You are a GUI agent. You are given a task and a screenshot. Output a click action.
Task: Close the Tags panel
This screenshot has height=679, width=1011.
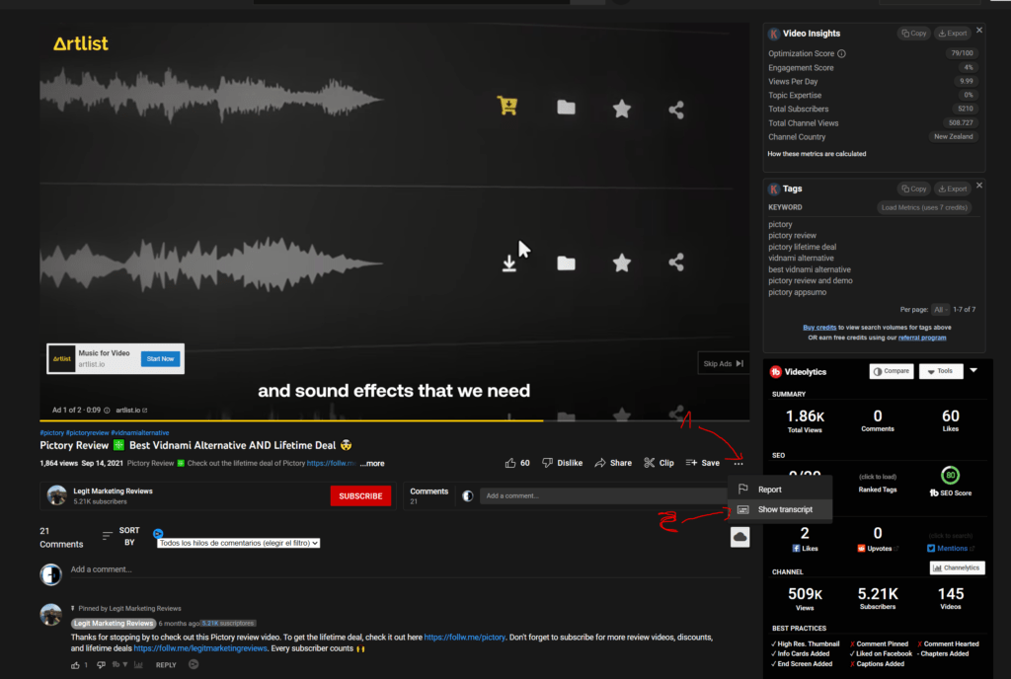click(979, 185)
